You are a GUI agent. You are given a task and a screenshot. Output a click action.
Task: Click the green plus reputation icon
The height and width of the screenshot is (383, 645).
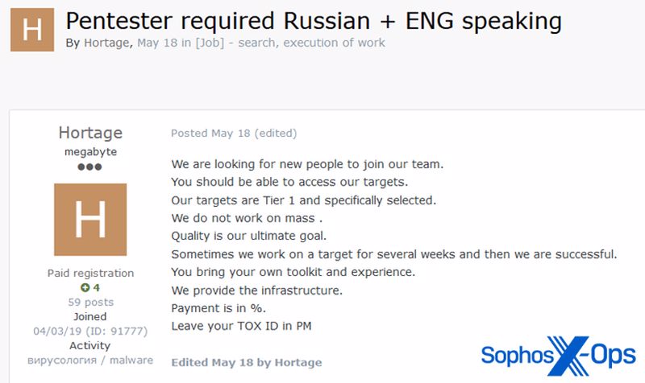click(x=84, y=288)
